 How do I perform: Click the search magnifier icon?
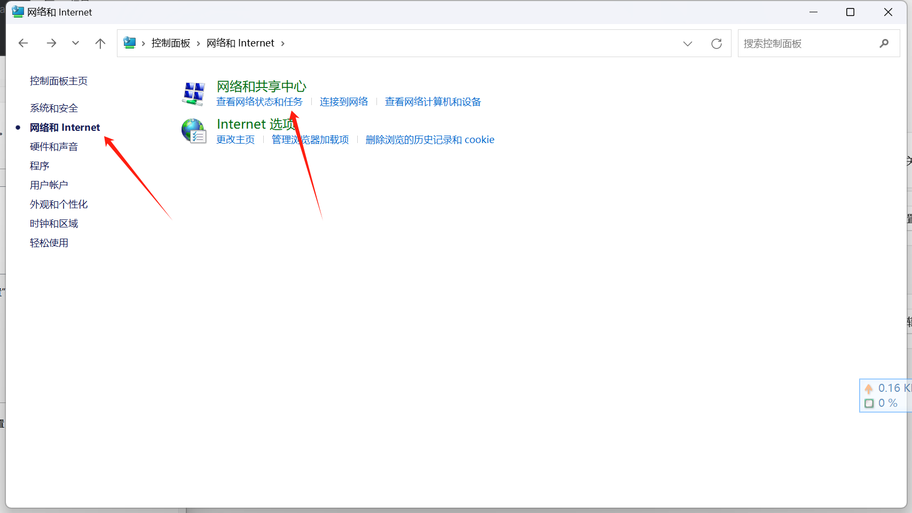click(884, 44)
